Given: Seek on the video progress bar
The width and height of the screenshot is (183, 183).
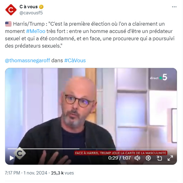Looking at the screenshot, I should (91, 149).
